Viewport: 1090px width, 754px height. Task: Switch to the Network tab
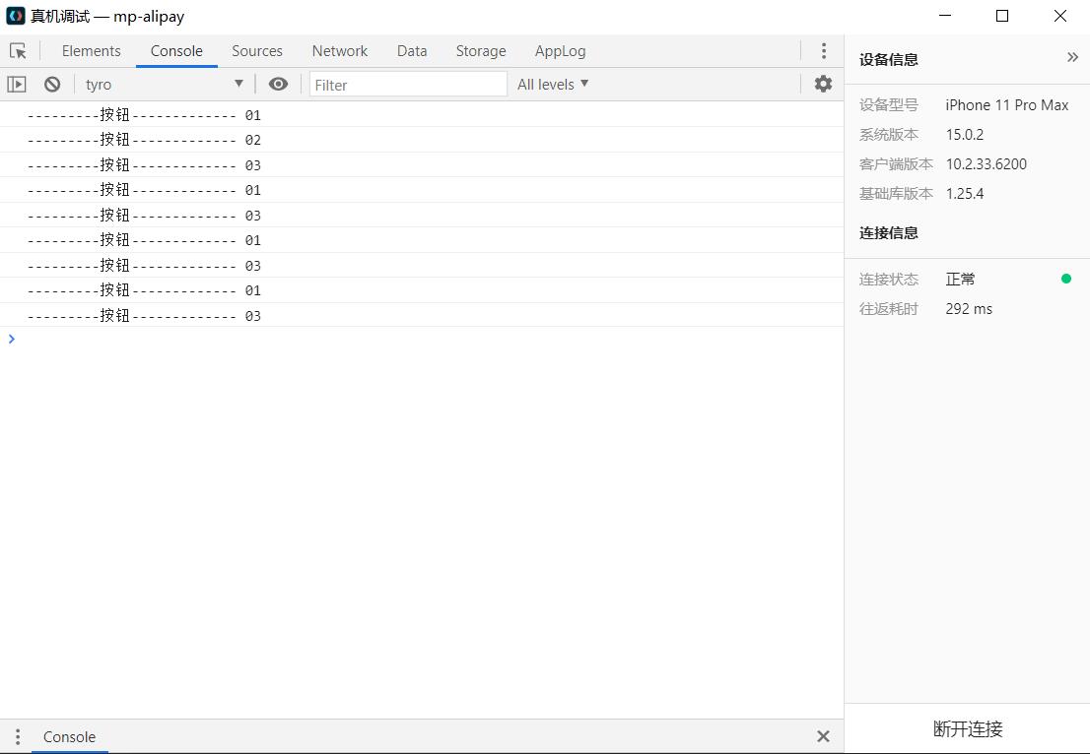click(339, 51)
